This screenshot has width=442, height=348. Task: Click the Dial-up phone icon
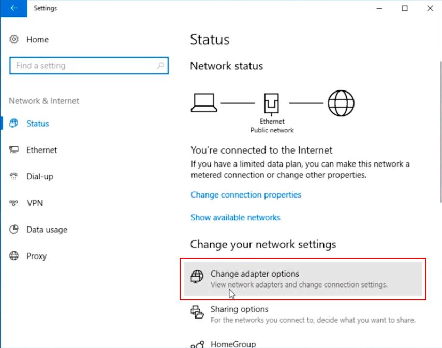coord(13,176)
